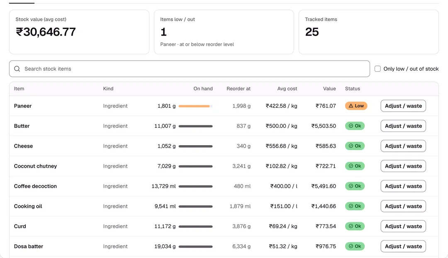Viewport: 448px width, 258px height.
Task: Open Adjust / waste for Curd
Action: point(403,226)
